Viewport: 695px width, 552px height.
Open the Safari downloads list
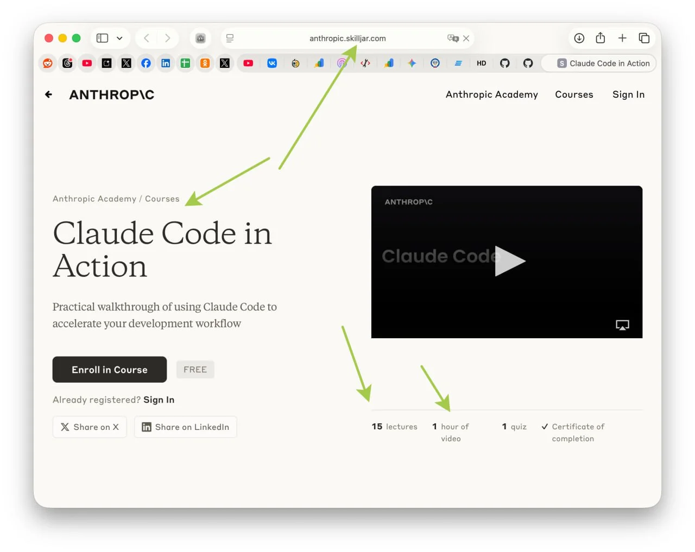point(579,38)
